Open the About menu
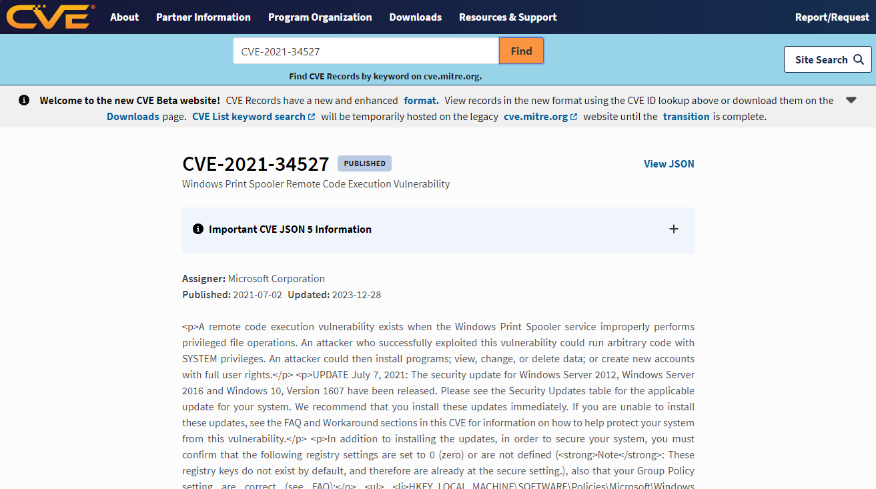This screenshot has width=876, height=489. pos(124,17)
